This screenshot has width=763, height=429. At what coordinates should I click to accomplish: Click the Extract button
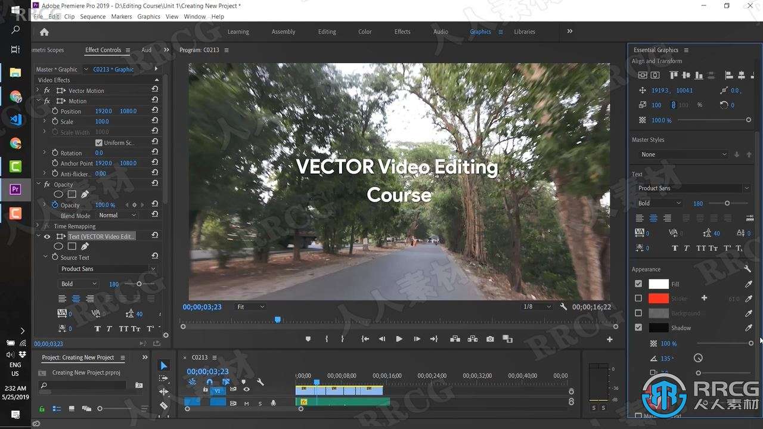click(x=473, y=339)
